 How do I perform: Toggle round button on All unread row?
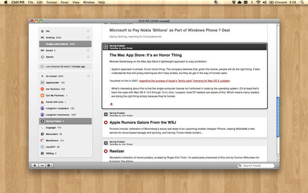(x=89, y=76)
